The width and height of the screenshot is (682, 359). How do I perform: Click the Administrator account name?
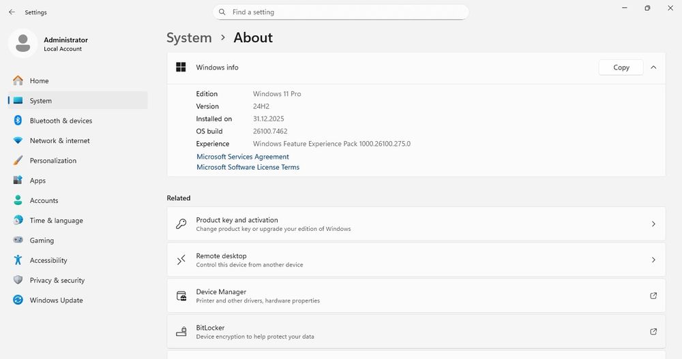tap(65, 40)
